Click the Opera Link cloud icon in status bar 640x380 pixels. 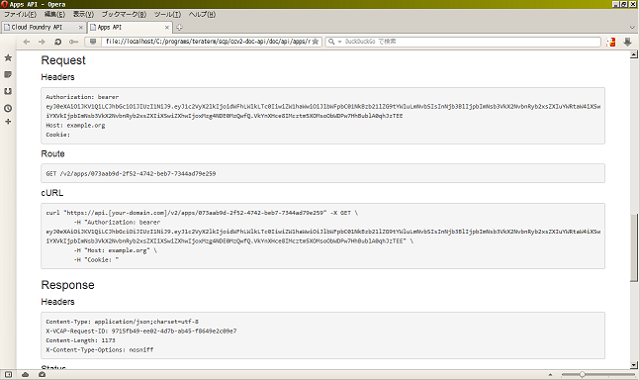click(x=26, y=374)
